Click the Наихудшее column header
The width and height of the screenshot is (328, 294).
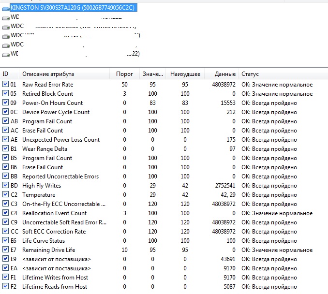click(185, 74)
